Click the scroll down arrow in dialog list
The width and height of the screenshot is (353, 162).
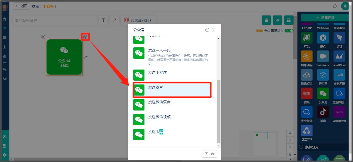(219, 146)
